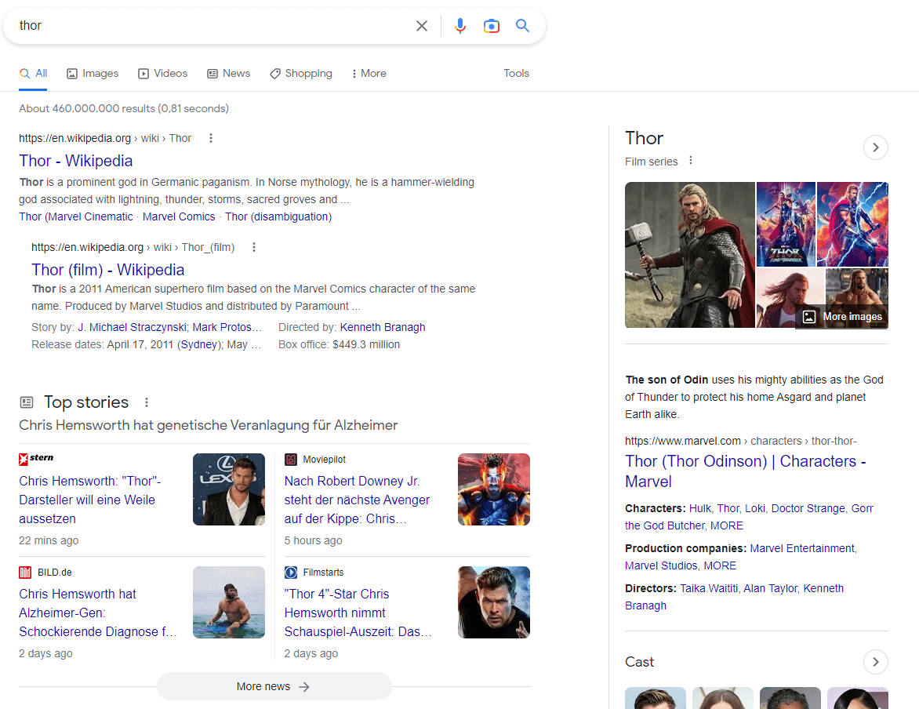Switch to the Videos tab

163,73
